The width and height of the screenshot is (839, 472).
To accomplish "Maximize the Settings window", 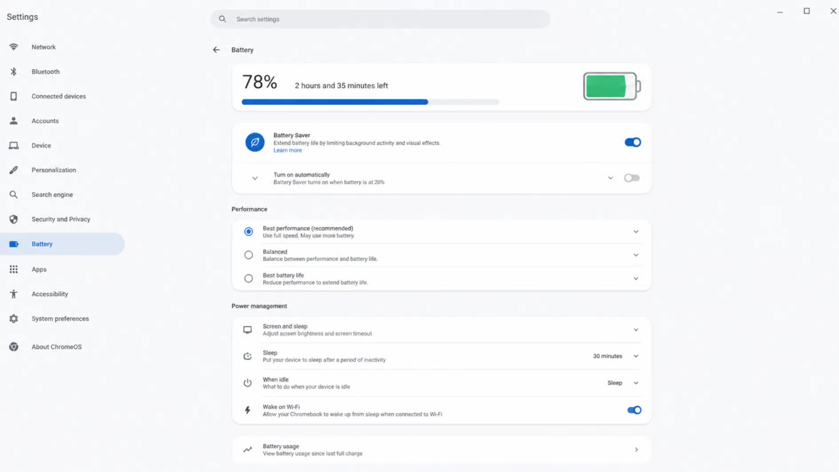I will pyautogui.click(x=807, y=11).
